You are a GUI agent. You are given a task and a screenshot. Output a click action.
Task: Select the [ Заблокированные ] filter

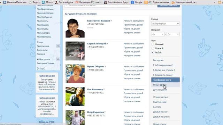click(163, 65)
